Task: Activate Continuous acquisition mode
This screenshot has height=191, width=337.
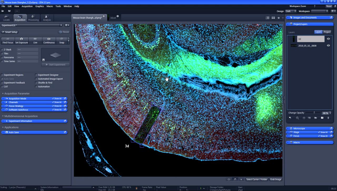Action: 49,41
